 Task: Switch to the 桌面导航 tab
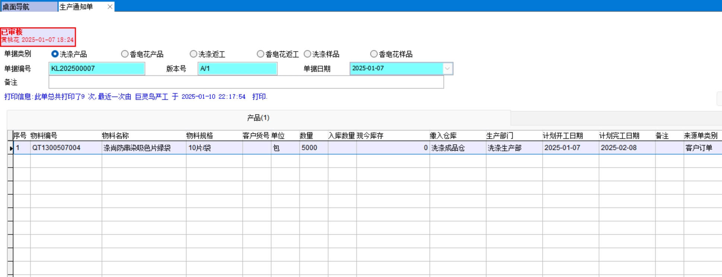[29, 7]
